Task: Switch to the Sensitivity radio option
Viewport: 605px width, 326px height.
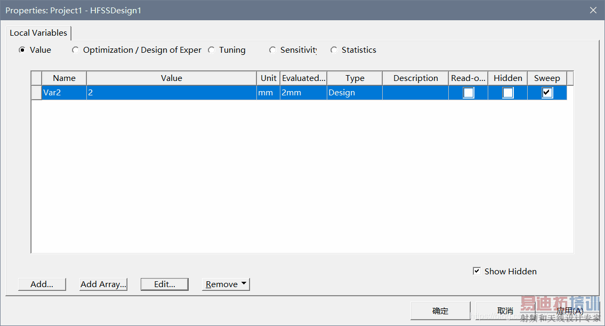Action: 273,50
